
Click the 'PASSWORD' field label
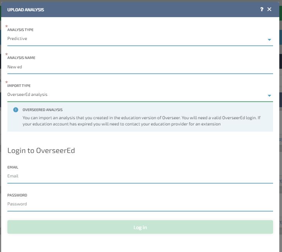pos(17,195)
